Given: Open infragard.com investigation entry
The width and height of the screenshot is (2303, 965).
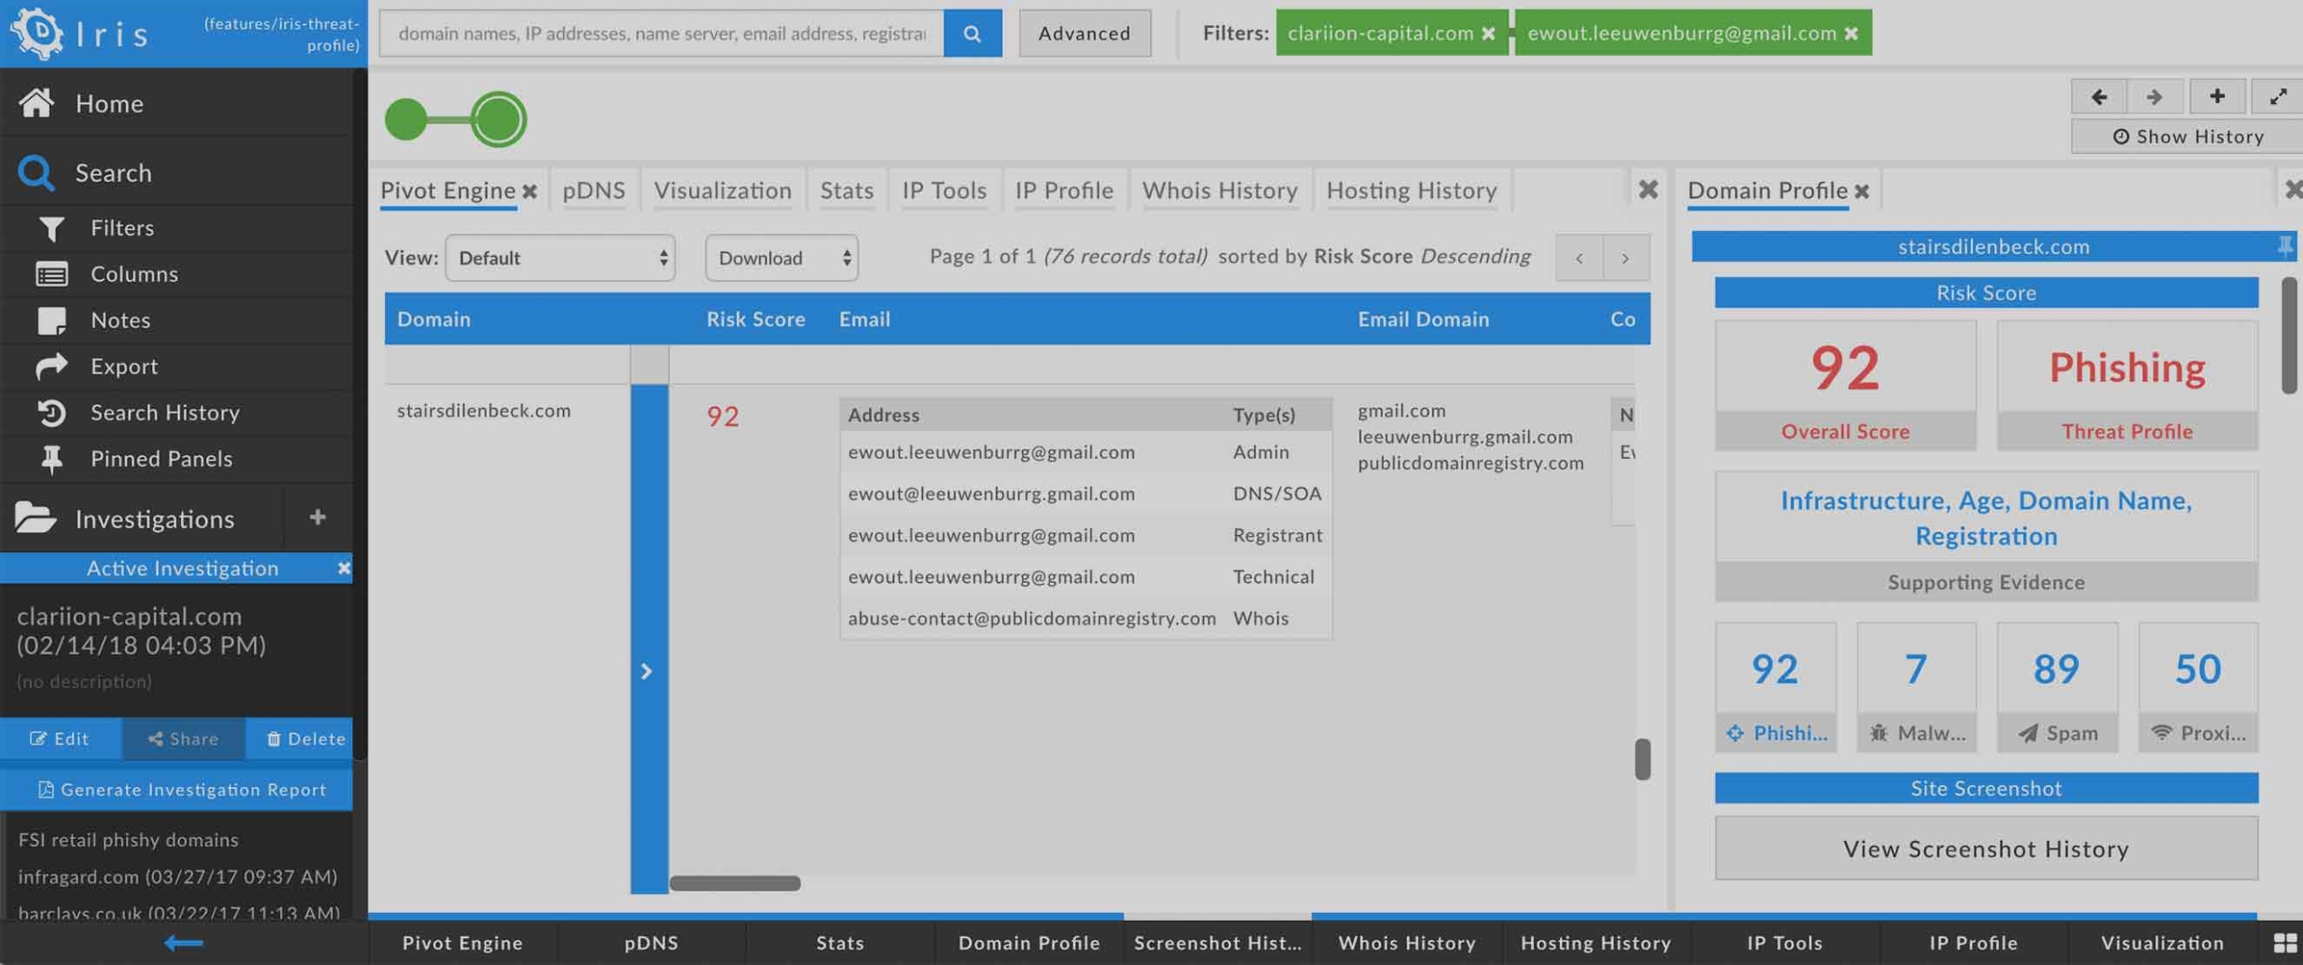Looking at the screenshot, I should [x=177, y=876].
